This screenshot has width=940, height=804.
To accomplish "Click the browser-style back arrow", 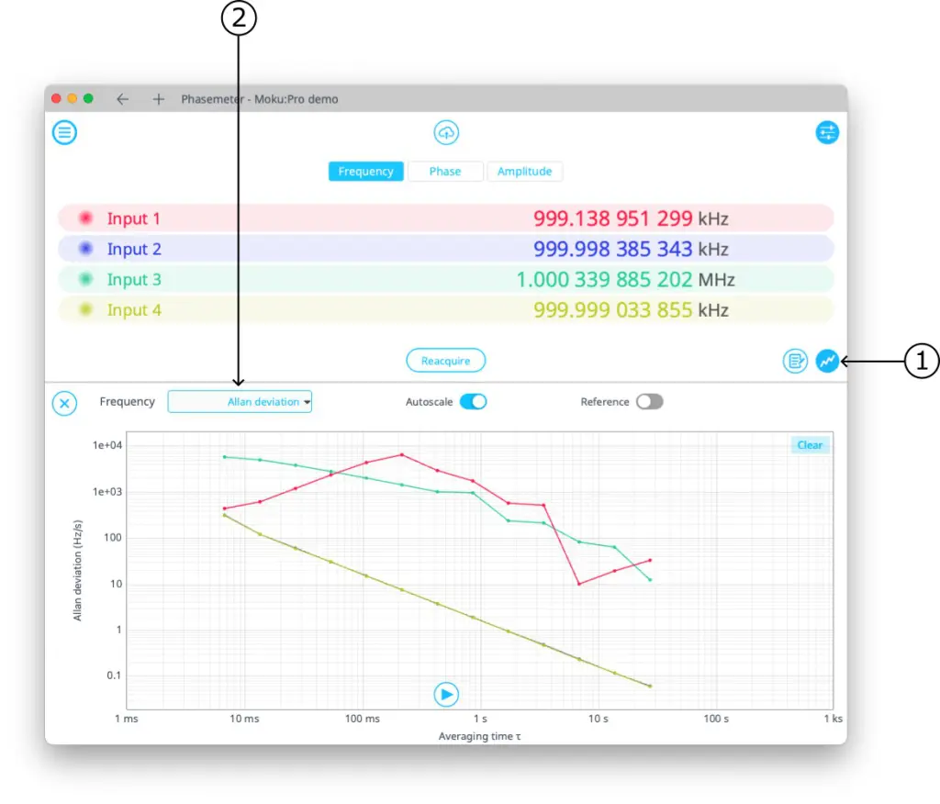I will 122,99.
